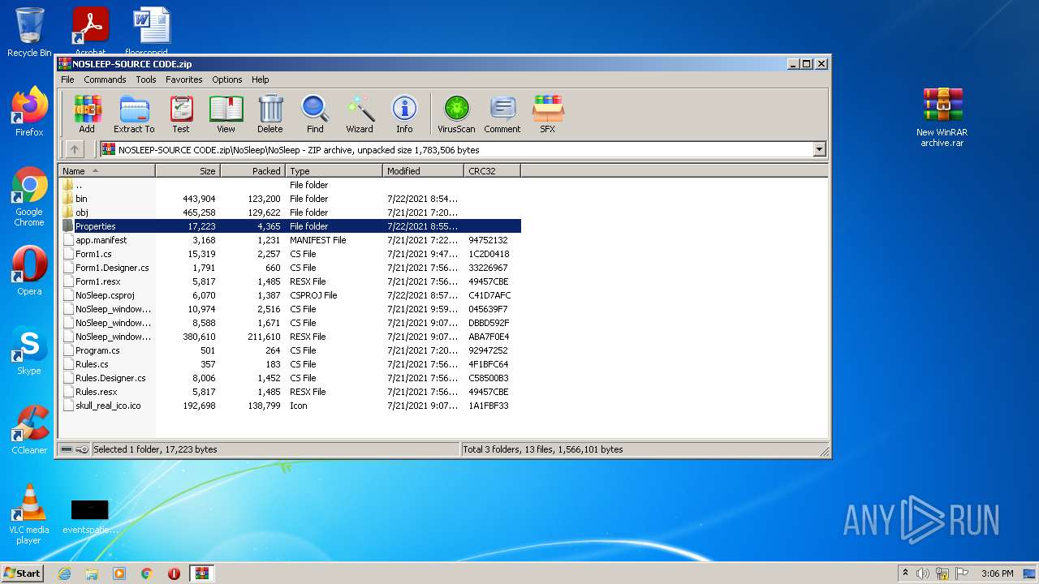This screenshot has height=584, width=1039.
Task: Open the Favorites menu
Action: [184, 79]
